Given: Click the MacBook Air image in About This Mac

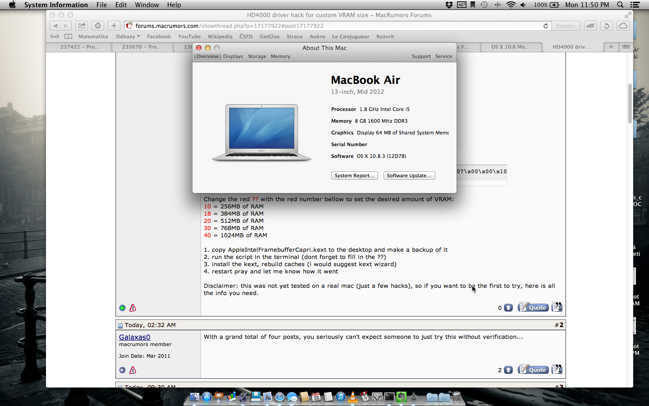Looking at the screenshot, I should [261, 133].
